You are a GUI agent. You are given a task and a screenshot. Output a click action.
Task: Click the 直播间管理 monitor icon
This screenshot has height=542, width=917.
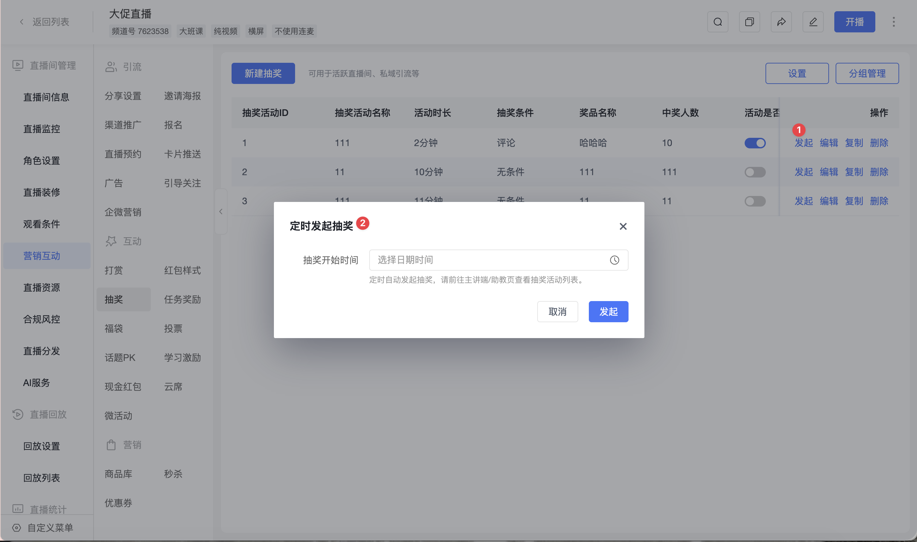(18, 65)
